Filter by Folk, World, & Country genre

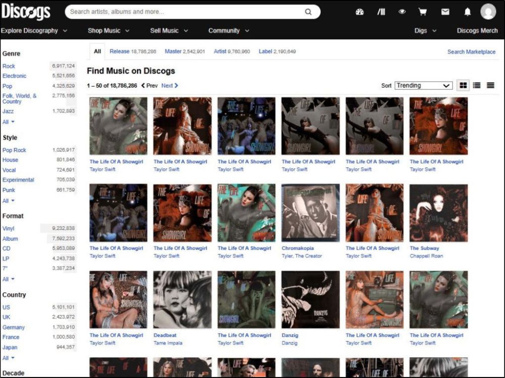pos(19,98)
